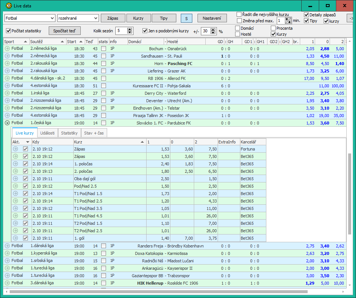Sort by the Start column header
This screenshot has width=356, height=298.
coord(75,42)
